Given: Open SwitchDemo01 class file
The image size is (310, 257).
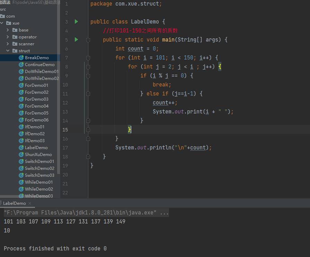Looking at the screenshot, I should [39, 161].
